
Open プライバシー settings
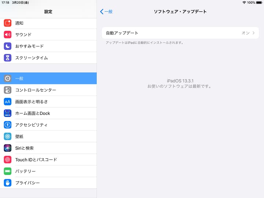(x=48, y=183)
